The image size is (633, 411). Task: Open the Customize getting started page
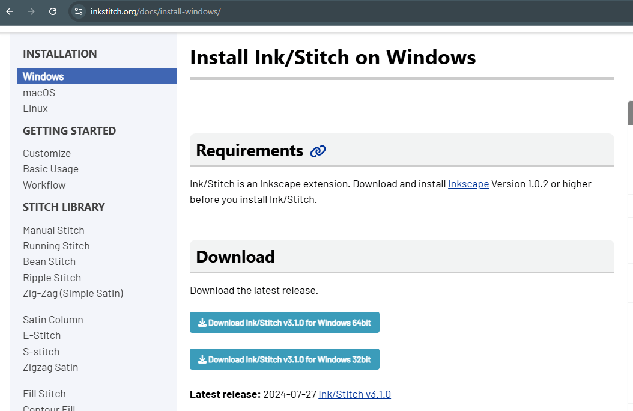(47, 153)
